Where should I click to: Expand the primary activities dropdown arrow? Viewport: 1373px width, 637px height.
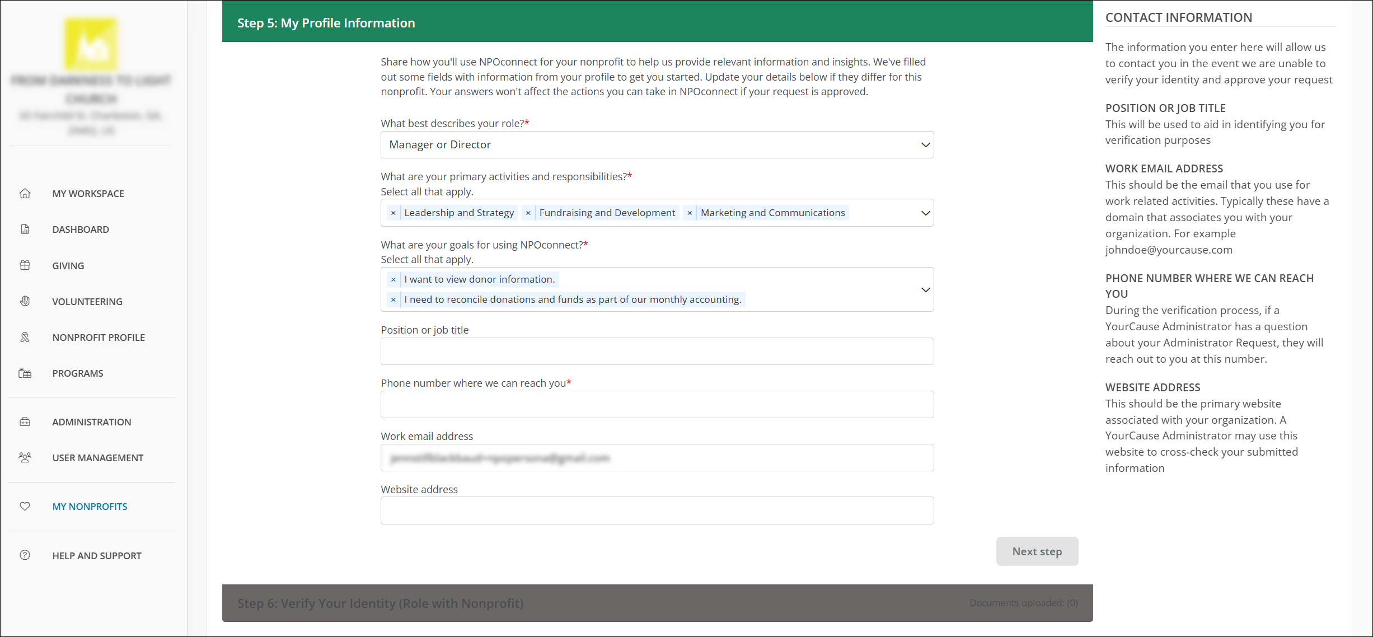click(925, 213)
